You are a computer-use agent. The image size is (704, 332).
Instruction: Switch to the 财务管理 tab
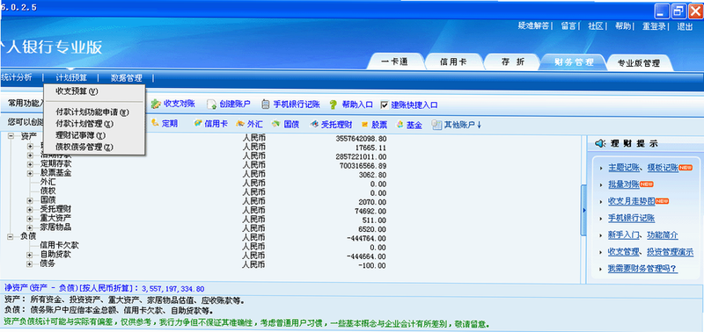pos(574,62)
